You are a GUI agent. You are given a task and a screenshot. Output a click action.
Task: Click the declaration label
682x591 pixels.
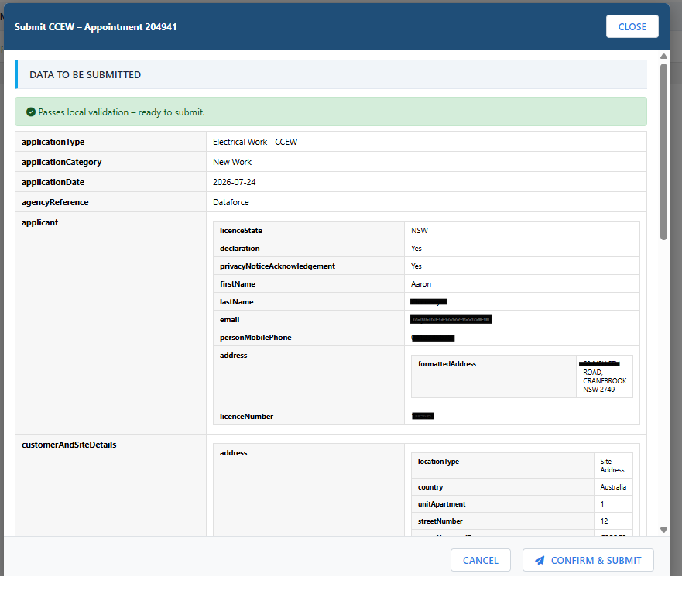(x=240, y=248)
